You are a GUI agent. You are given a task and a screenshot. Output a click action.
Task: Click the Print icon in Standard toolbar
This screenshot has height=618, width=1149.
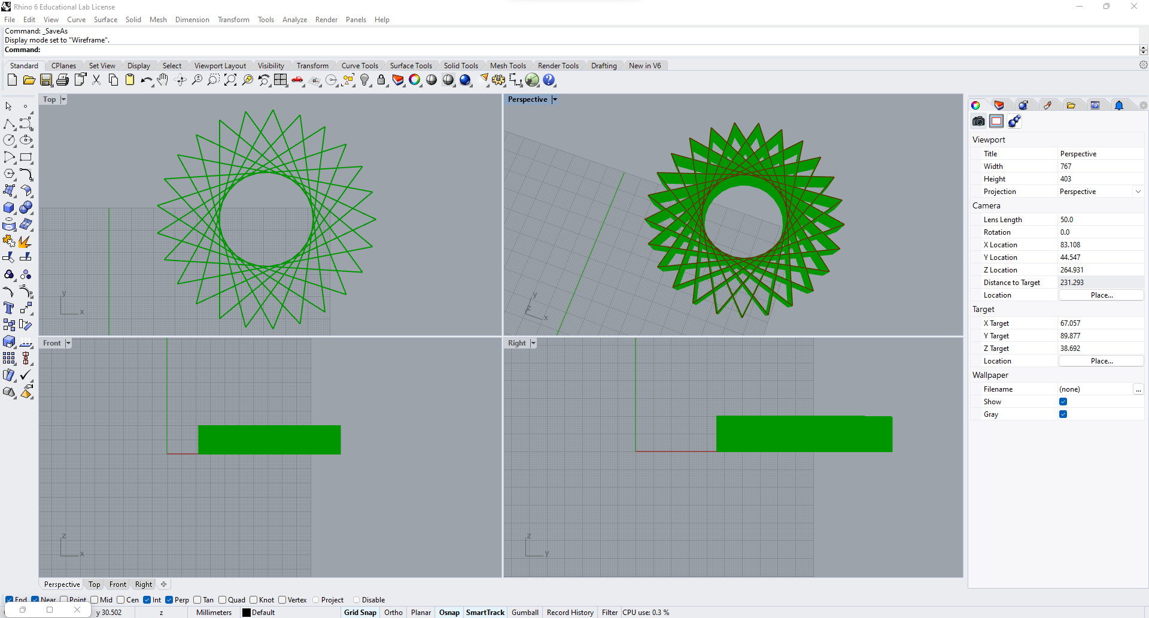pyautogui.click(x=62, y=80)
